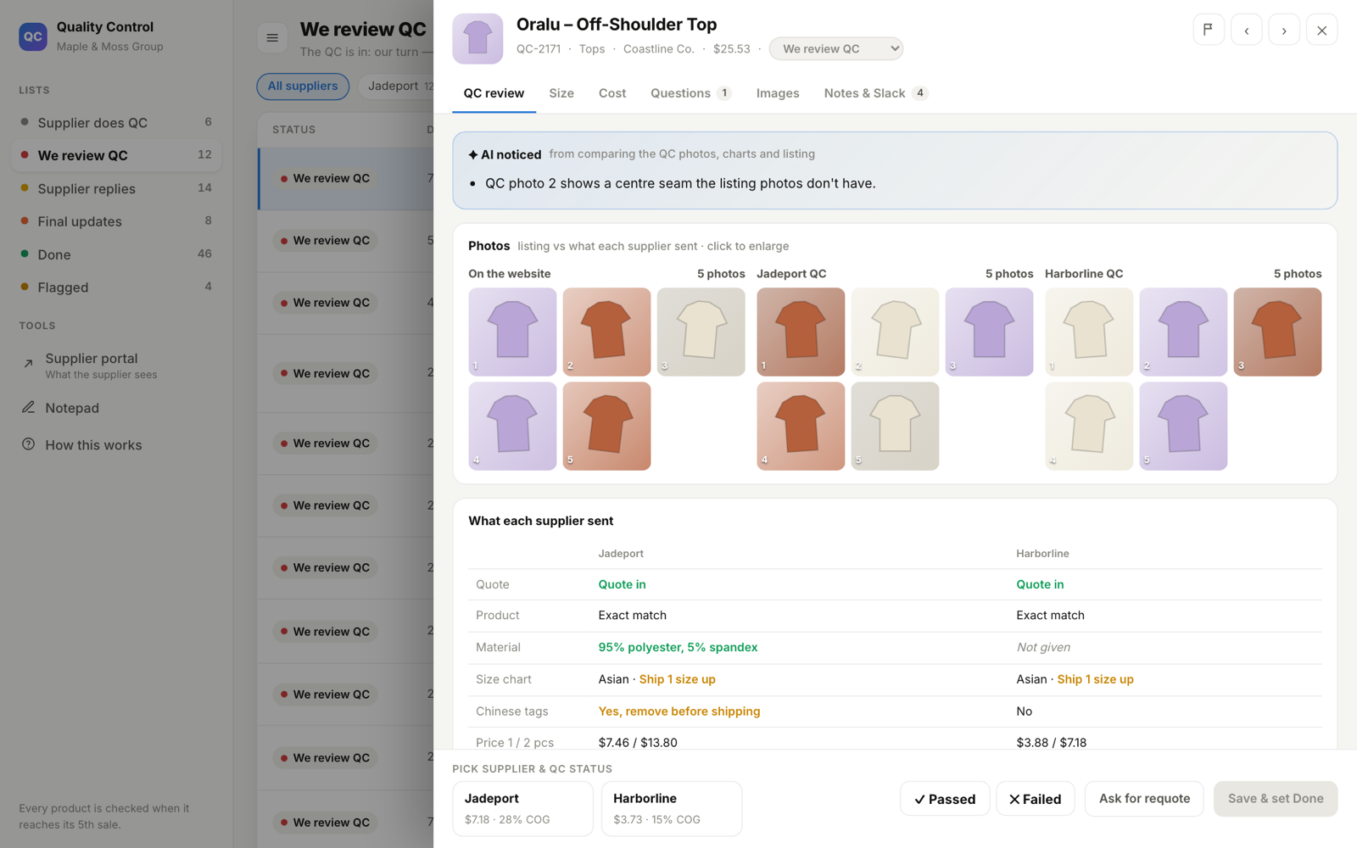Click Jadeport material '95% polyester, 5% spandex'
Screen dimensions: 1357x848
click(x=678, y=647)
